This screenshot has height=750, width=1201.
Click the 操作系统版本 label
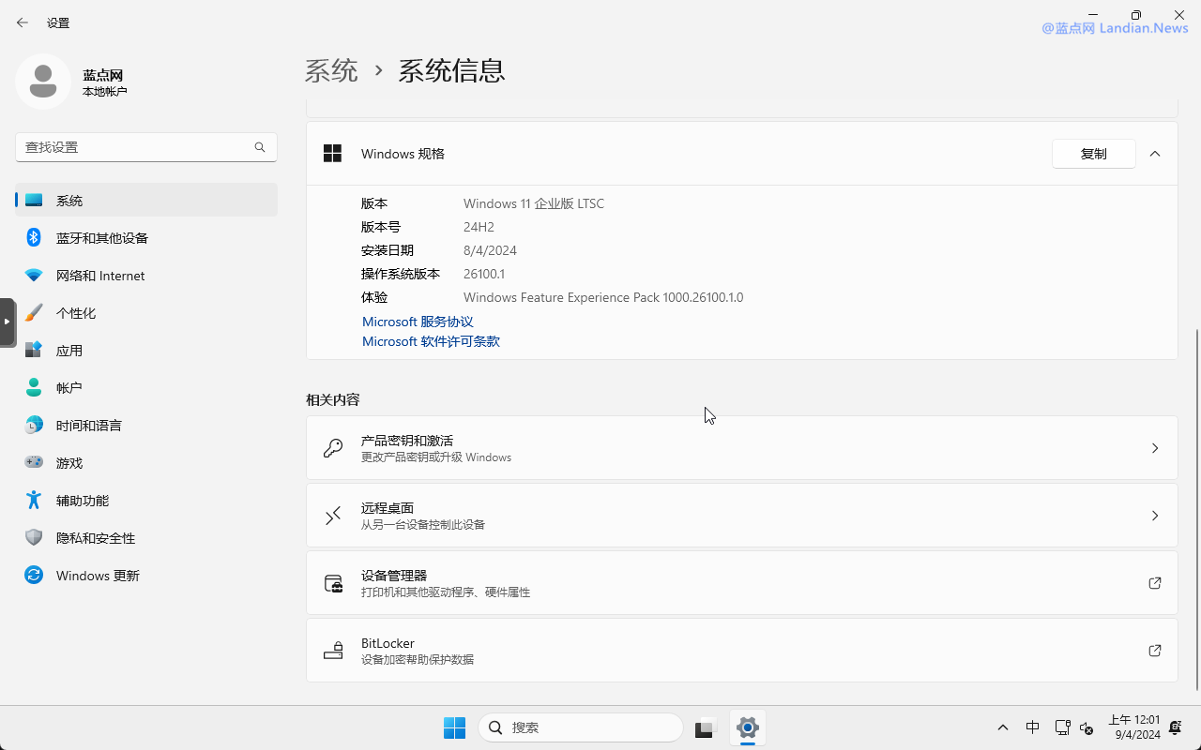(x=401, y=274)
